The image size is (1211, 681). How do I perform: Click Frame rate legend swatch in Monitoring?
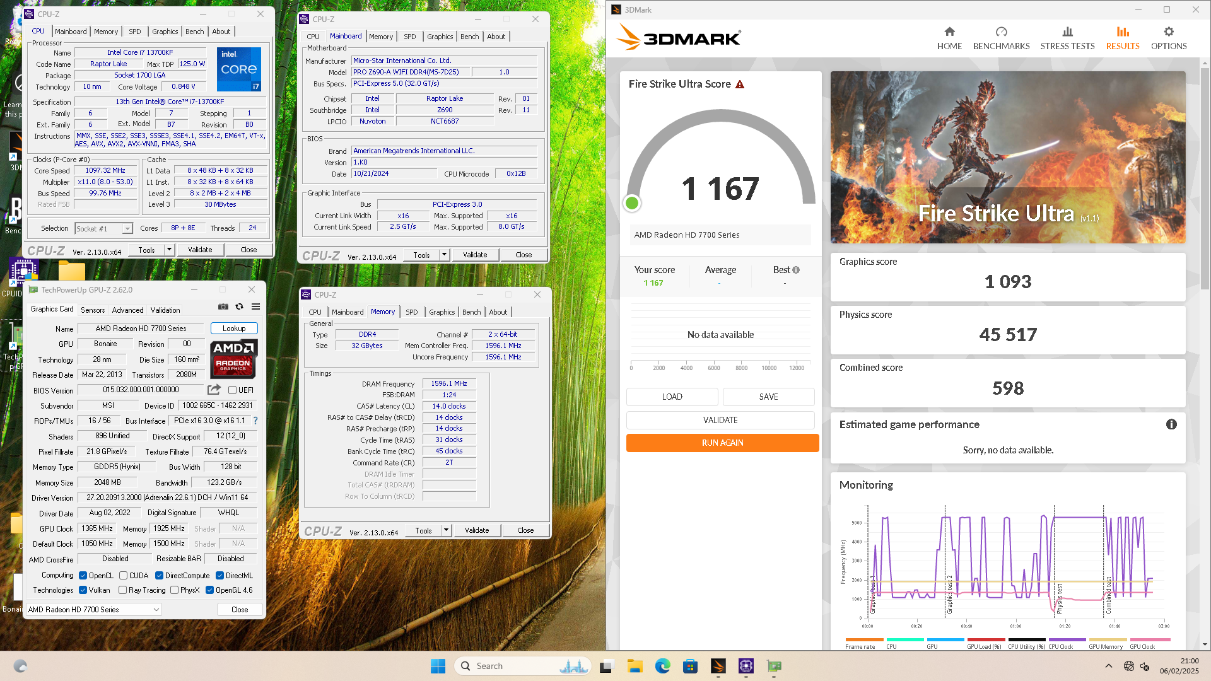click(864, 639)
